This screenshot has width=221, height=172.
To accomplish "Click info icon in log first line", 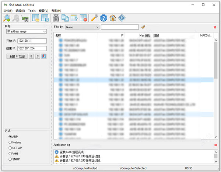I will 56,152.
